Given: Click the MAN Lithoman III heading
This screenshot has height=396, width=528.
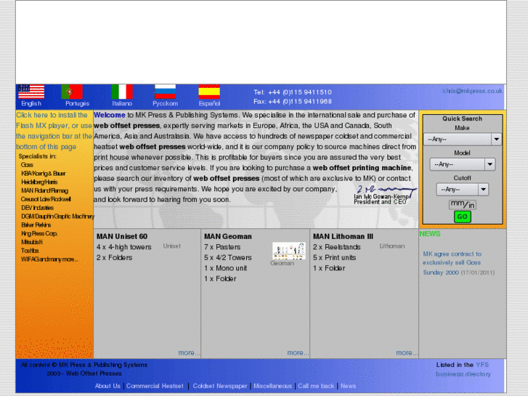Looking at the screenshot, I should point(343,237).
